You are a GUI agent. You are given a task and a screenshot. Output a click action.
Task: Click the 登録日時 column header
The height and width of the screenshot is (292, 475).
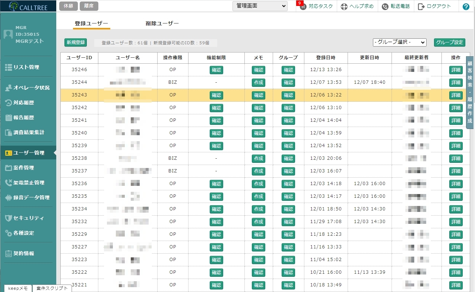pos(326,58)
